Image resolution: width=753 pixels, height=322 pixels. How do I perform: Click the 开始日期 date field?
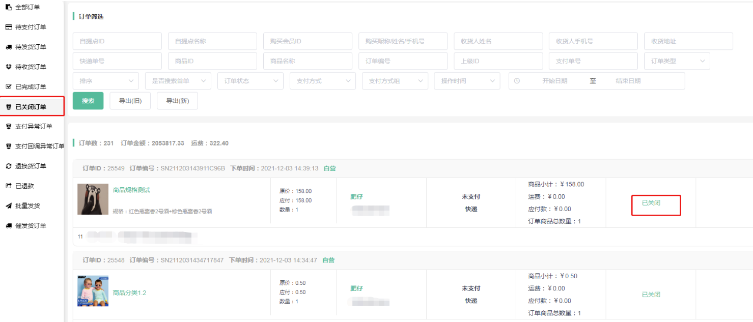tap(554, 81)
